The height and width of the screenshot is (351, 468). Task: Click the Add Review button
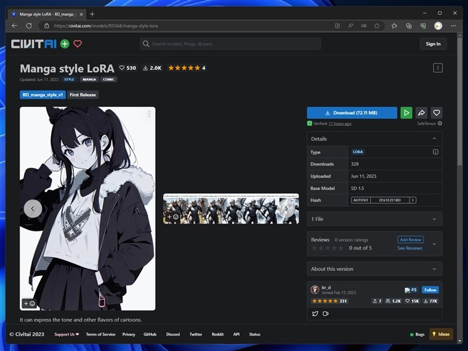pyautogui.click(x=410, y=239)
